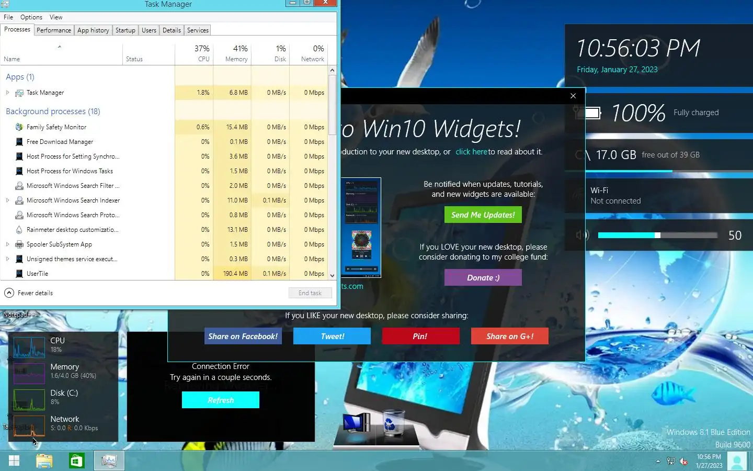Click the Refresh button under Connection Error

point(221,400)
